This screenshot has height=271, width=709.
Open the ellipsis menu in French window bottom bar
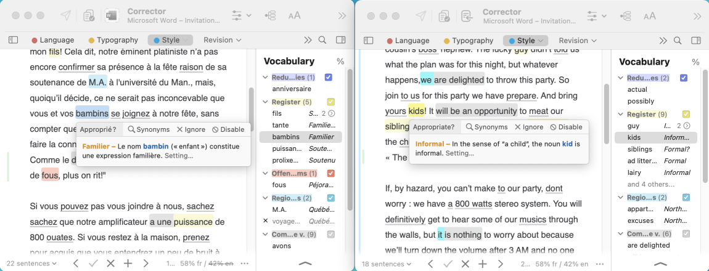click(x=245, y=264)
